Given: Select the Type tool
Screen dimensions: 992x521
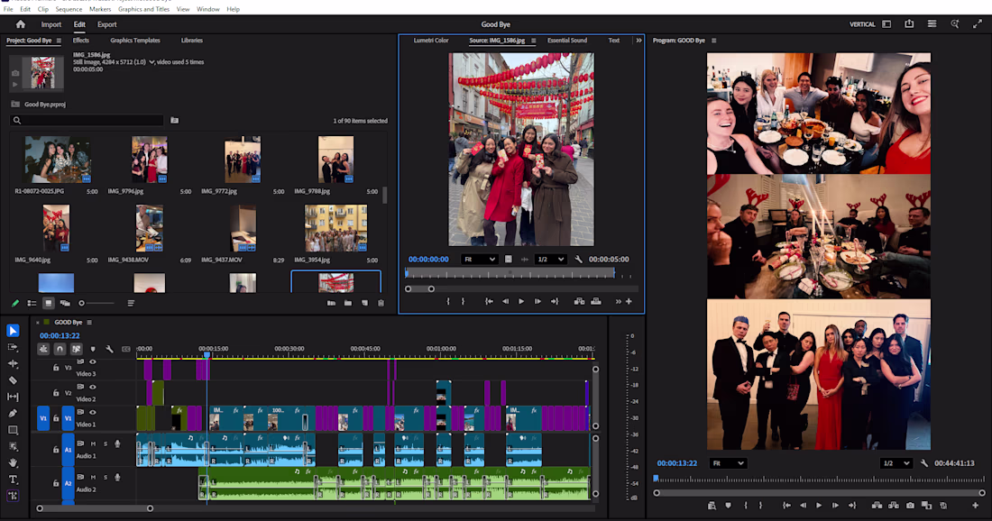Looking at the screenshot, I should 13,480.
